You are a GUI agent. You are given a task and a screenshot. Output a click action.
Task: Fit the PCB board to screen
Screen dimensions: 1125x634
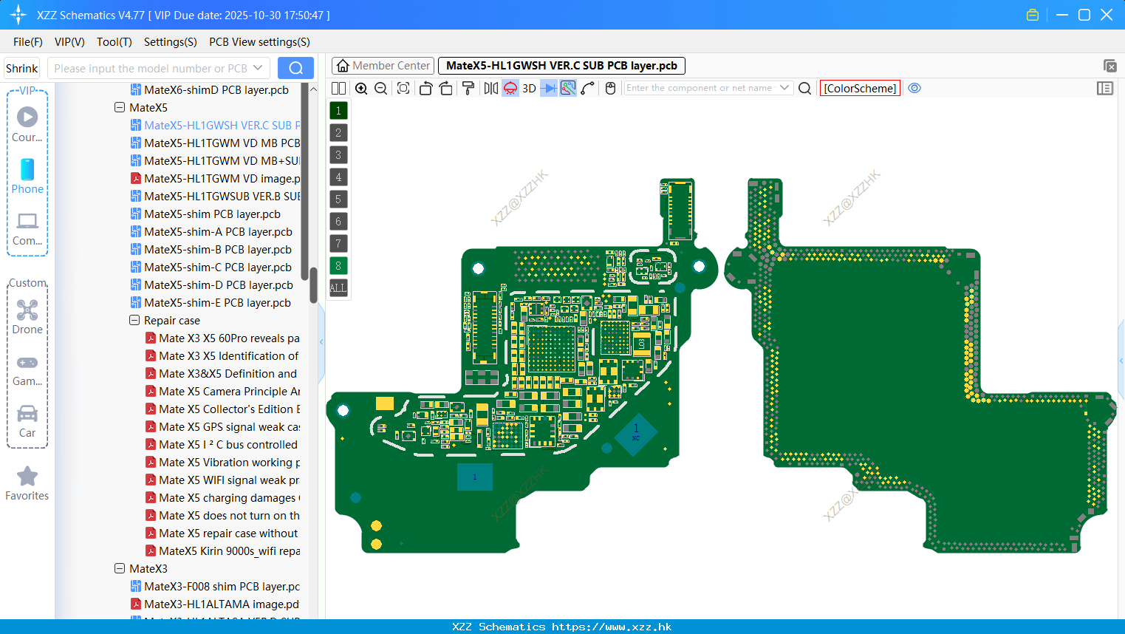click(403, 88)
